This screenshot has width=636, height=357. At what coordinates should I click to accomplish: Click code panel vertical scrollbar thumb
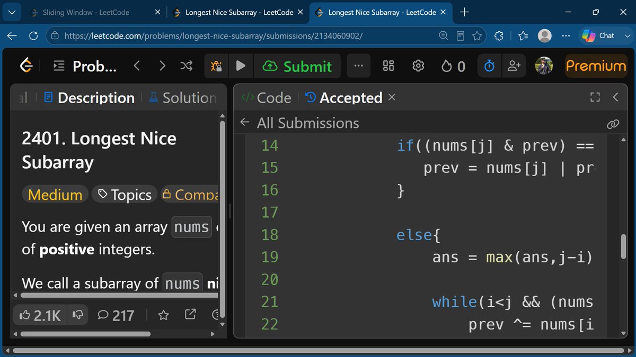click(624, 247)
